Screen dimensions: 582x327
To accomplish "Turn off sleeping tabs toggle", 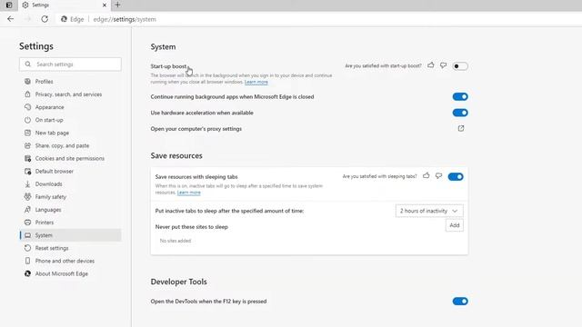I will [x=456, y=176].
